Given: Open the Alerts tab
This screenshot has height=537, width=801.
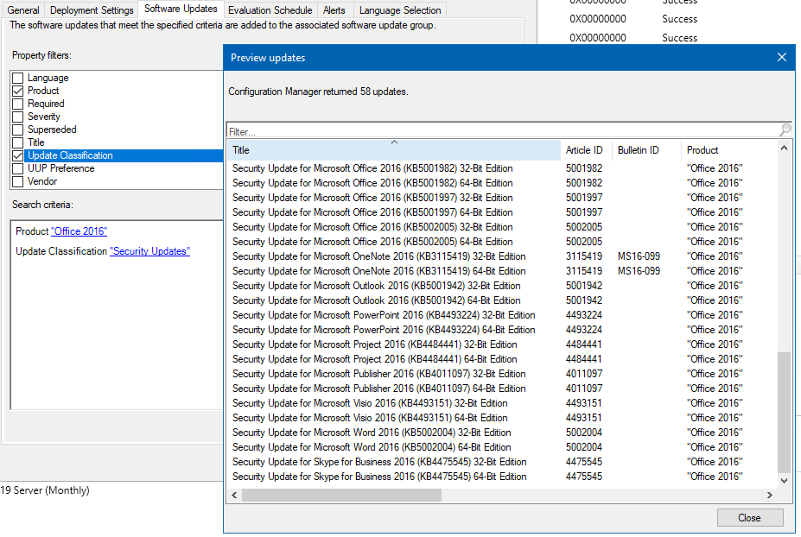Looking at the screenshot, I should click(334, 10).
